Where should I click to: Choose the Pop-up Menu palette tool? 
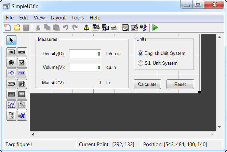point(11,84)
